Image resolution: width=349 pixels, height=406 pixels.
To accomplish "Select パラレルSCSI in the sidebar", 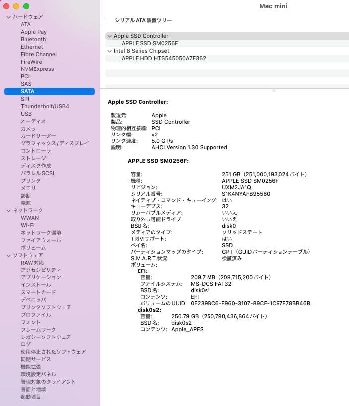I will click(x=38, y=174).
